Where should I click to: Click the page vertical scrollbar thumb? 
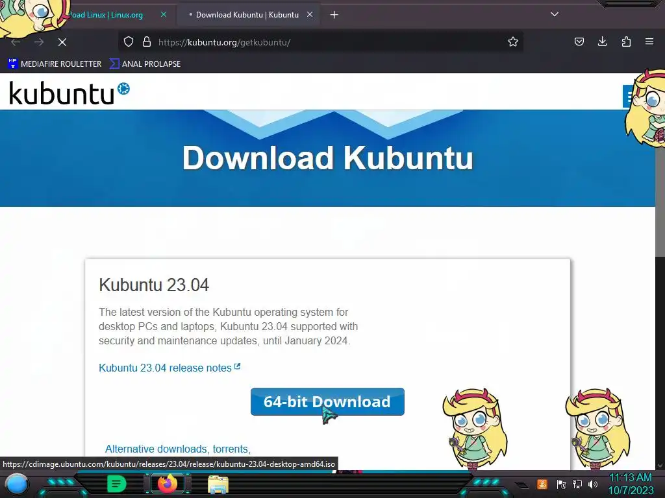coord(660,203)
